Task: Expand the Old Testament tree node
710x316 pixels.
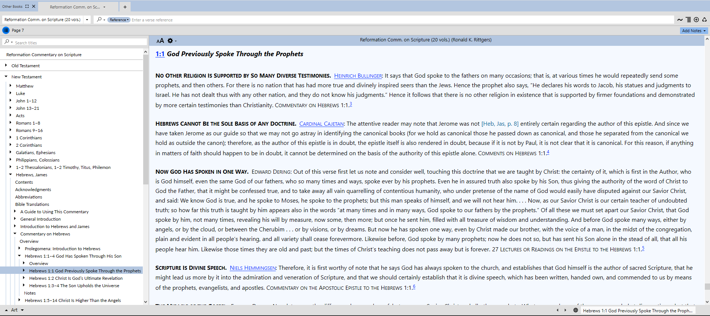Action: click(x=6, y=65)
